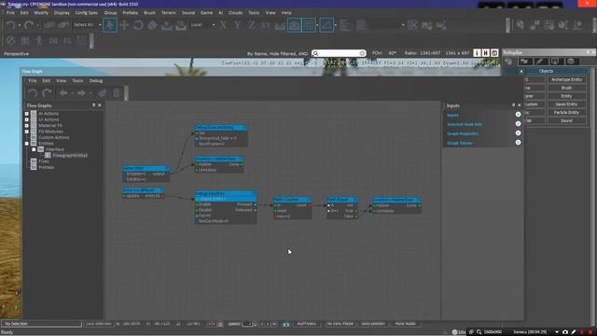Select the Custom Actions tree item
Screen dimensions: 597x336
click(x=54, y=137)
